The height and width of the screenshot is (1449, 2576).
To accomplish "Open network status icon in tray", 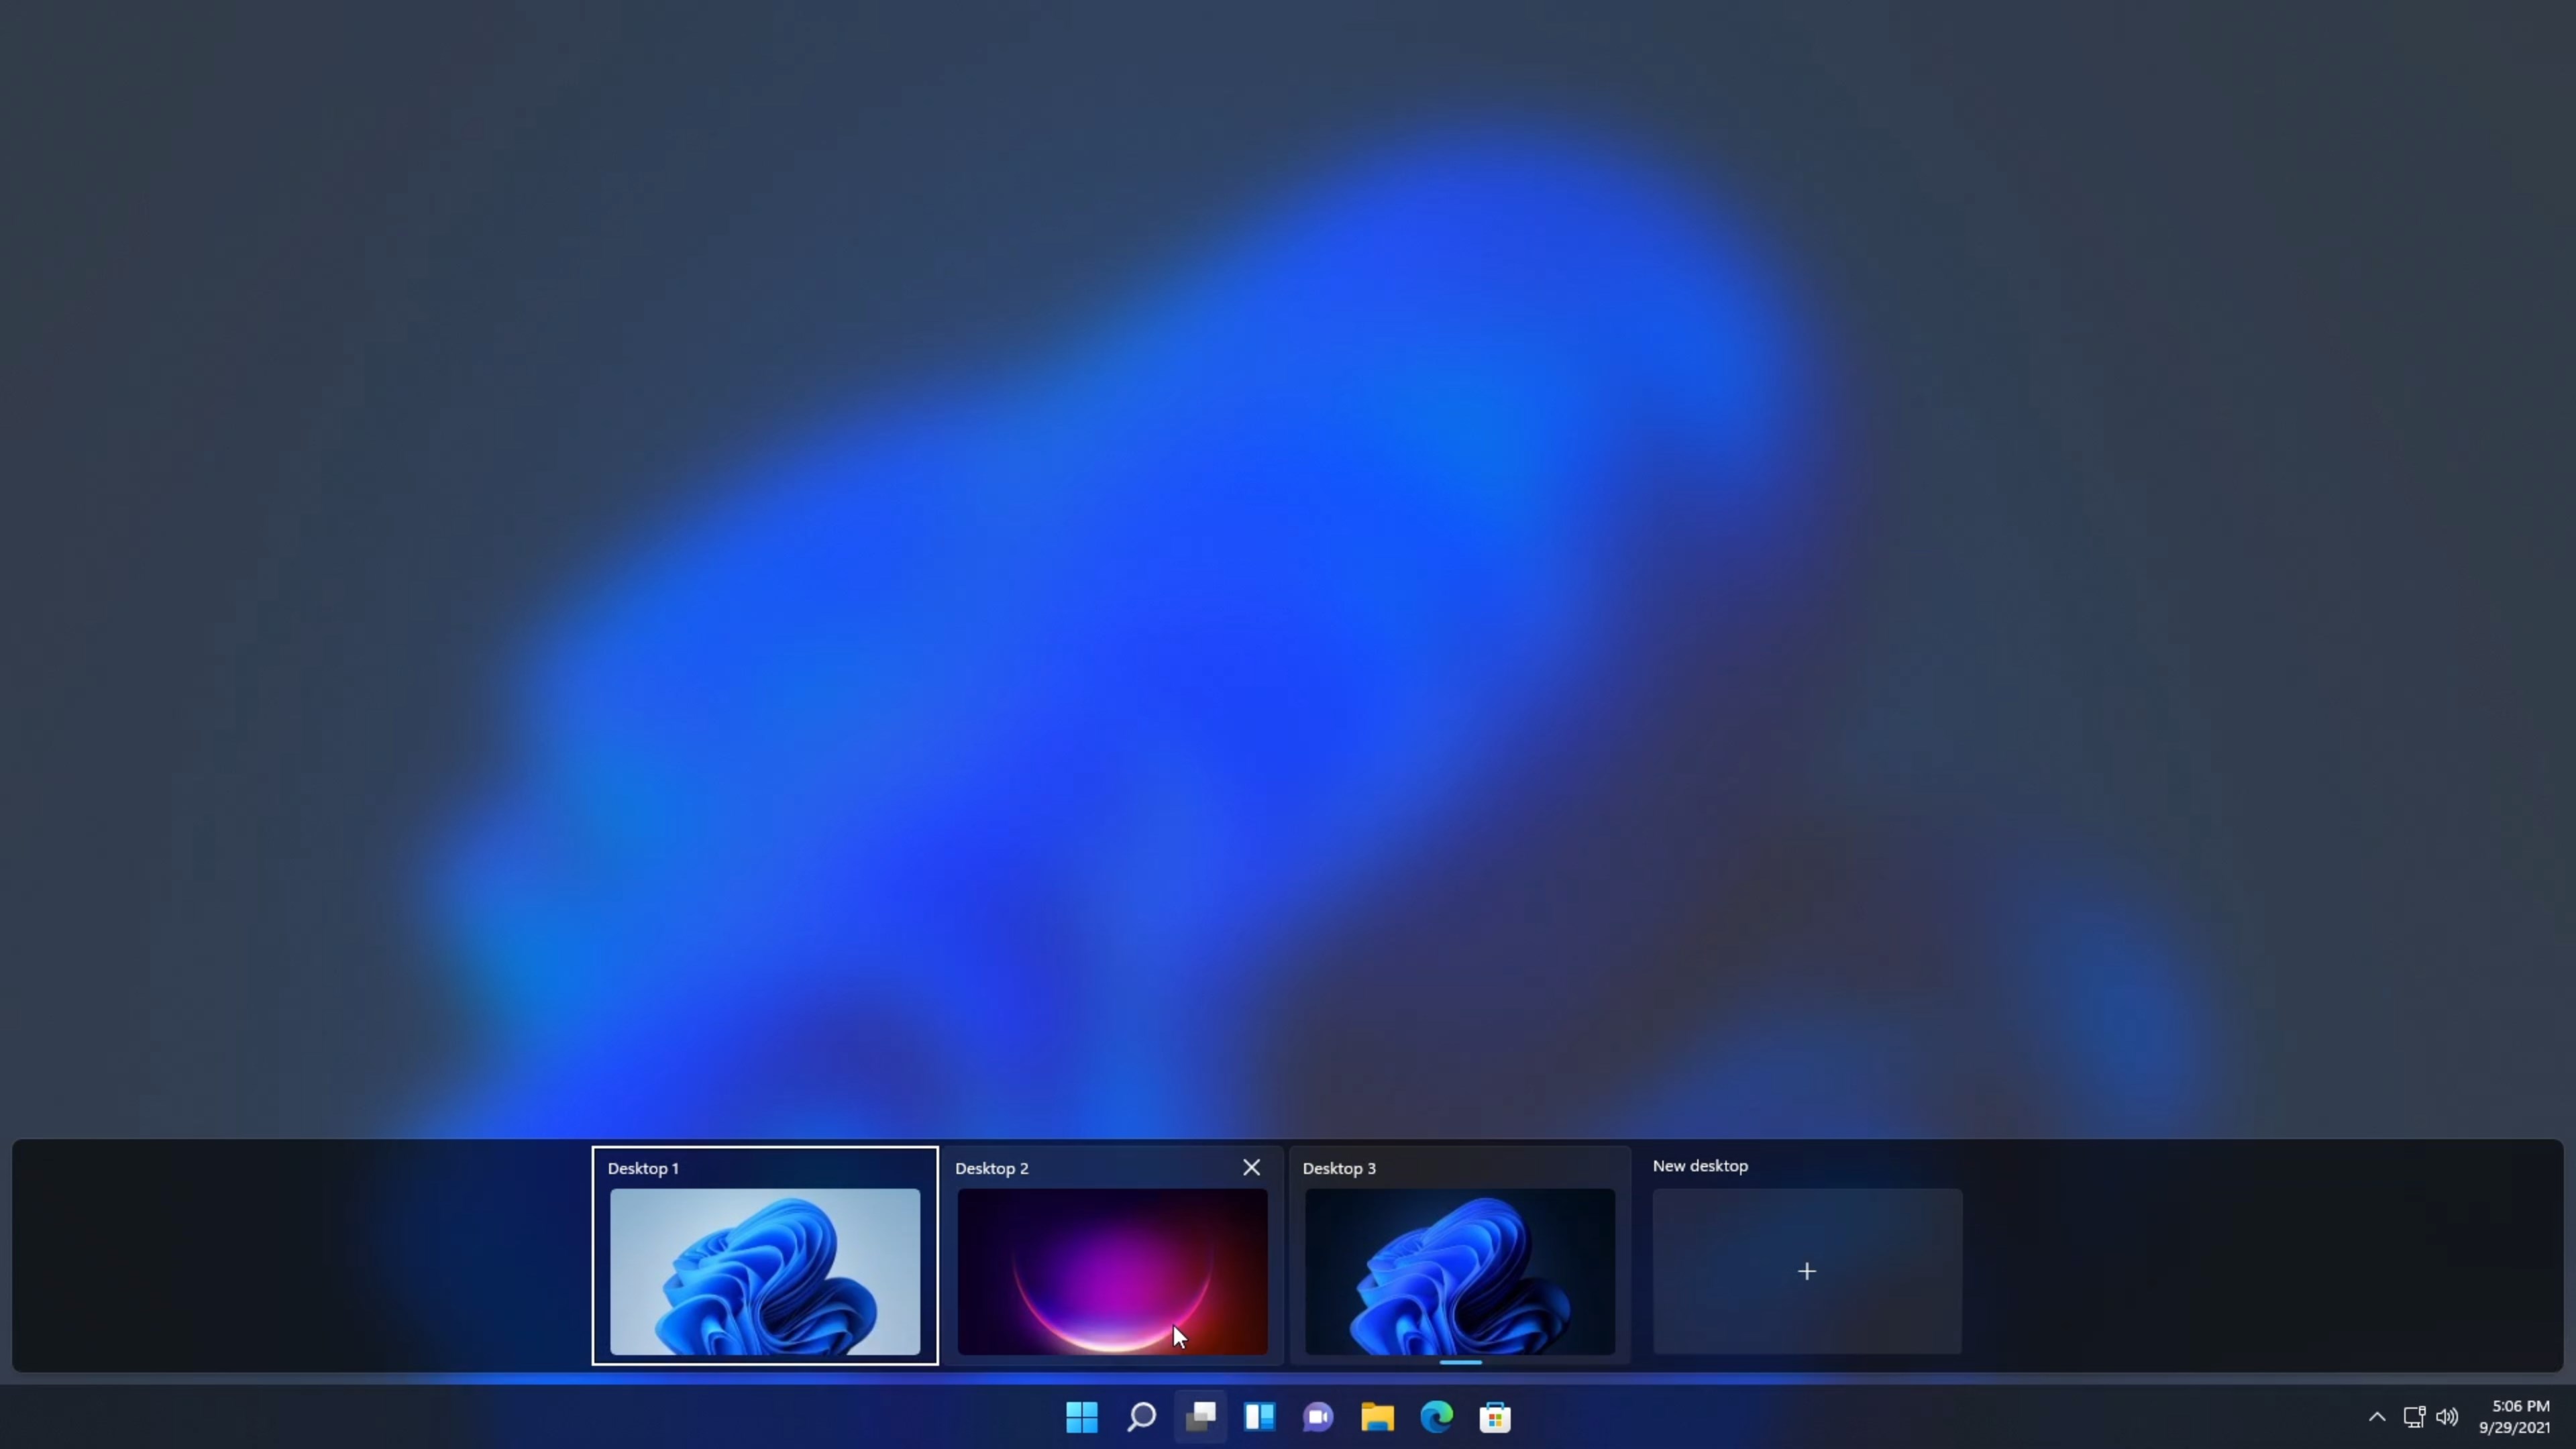I will pyautogui.click(x=2414, y=1417).
